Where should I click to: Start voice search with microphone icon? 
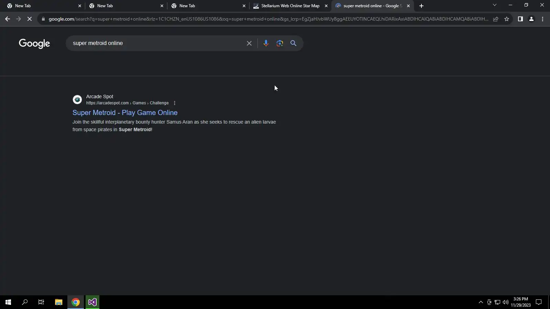(266, 43)
